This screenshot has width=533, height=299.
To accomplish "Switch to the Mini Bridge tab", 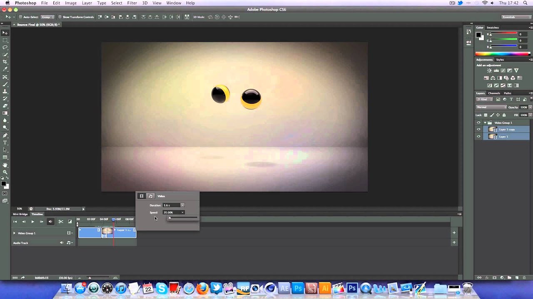I will 20,214.
